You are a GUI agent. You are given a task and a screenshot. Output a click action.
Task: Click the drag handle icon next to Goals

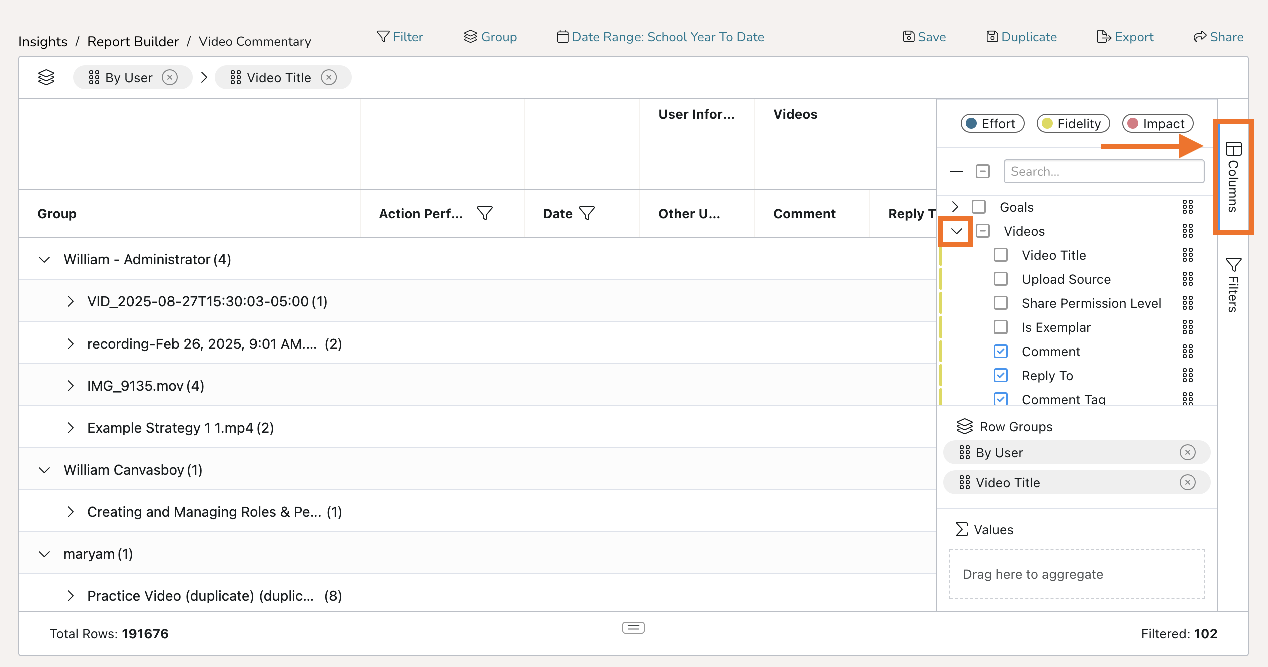1187,207
